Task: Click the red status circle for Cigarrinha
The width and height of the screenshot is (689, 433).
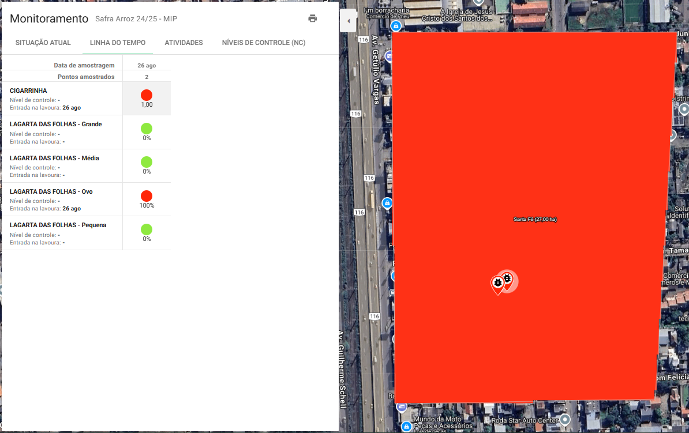Action: coord(147,95)
